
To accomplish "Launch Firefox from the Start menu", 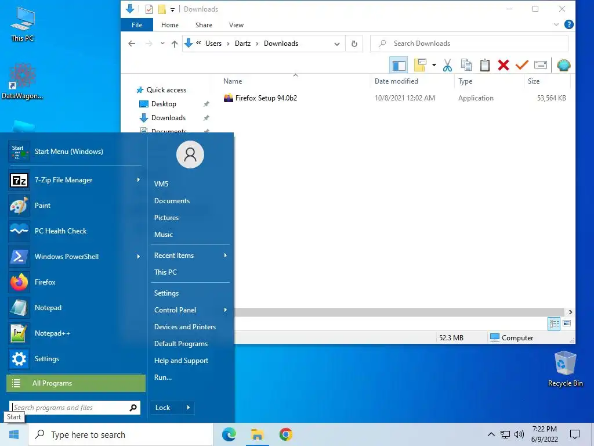I will coord(75,282).
